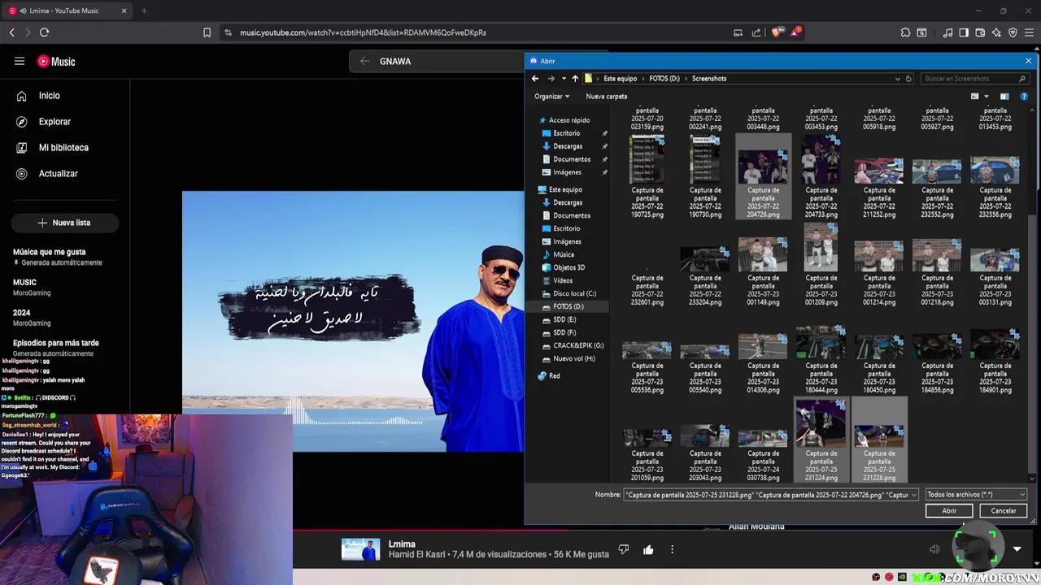Share this page from the address bar

point(756,32)
